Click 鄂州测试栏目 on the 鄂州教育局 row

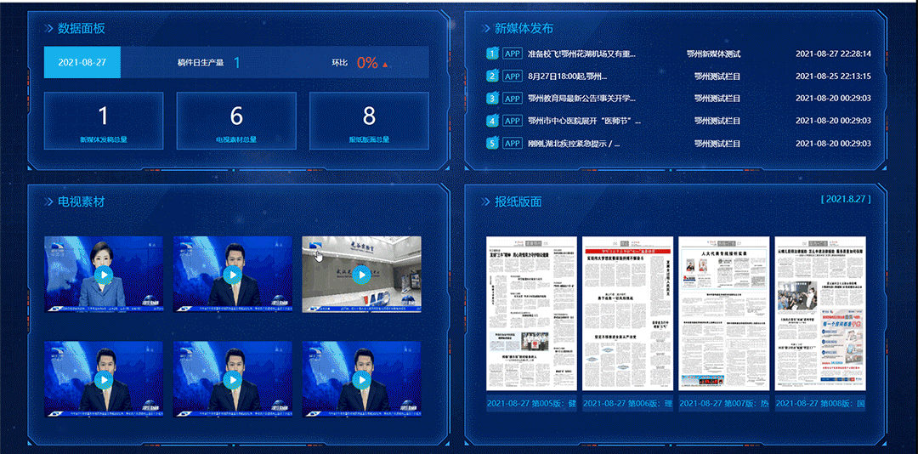click(717, 99)
